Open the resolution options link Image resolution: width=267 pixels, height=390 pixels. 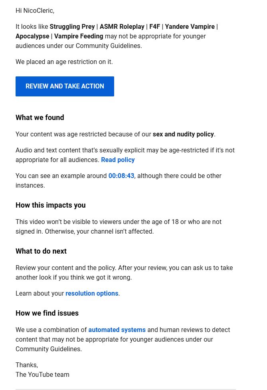[92, 294]
